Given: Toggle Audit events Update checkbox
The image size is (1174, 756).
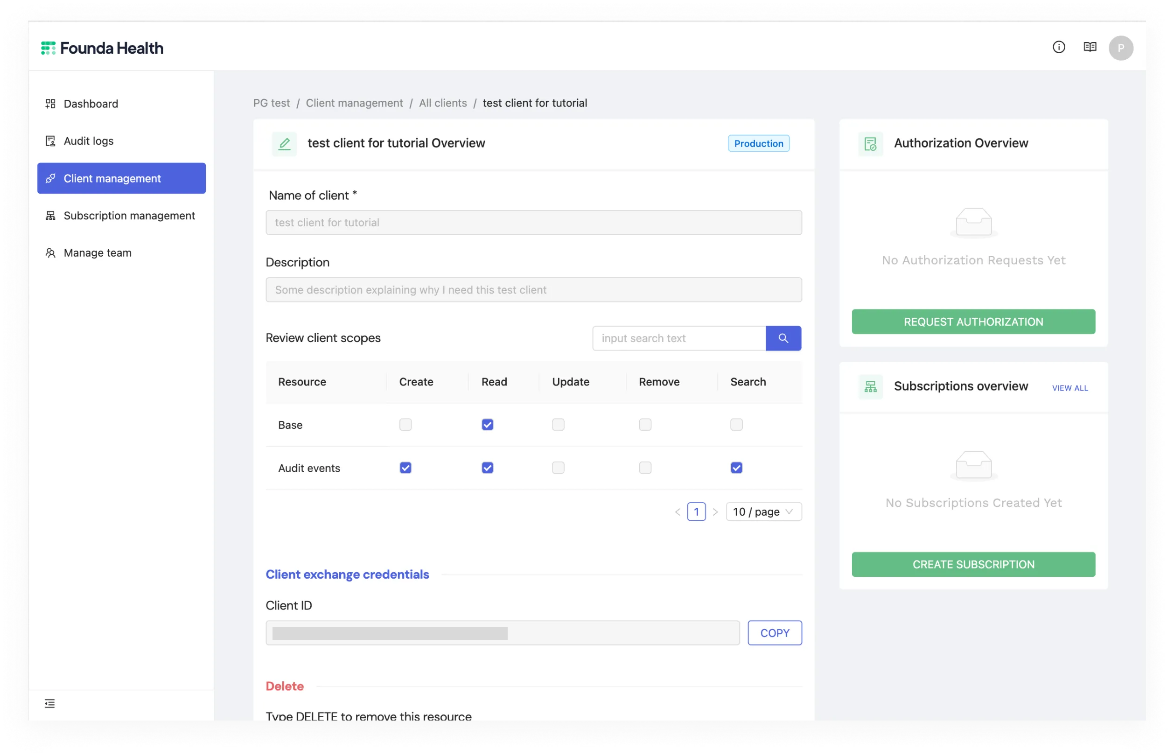Looking at the screenshot, I should (x=558, y=468).
